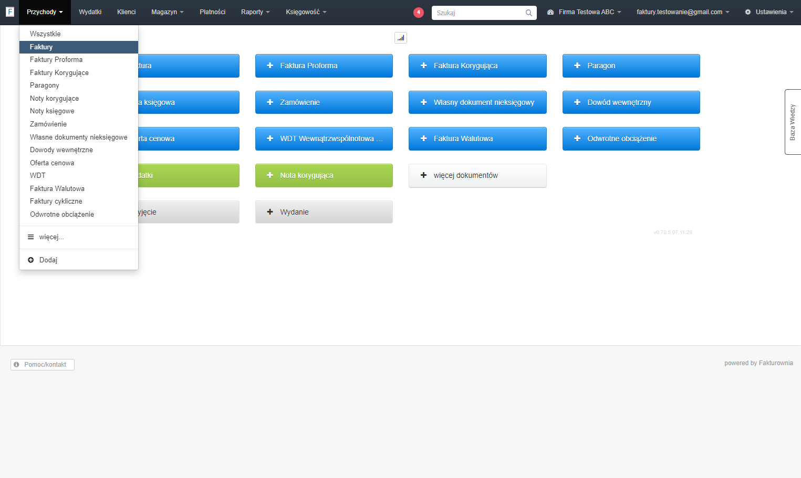Open the Baza Wiedzy side tab

tap(793, 122)
